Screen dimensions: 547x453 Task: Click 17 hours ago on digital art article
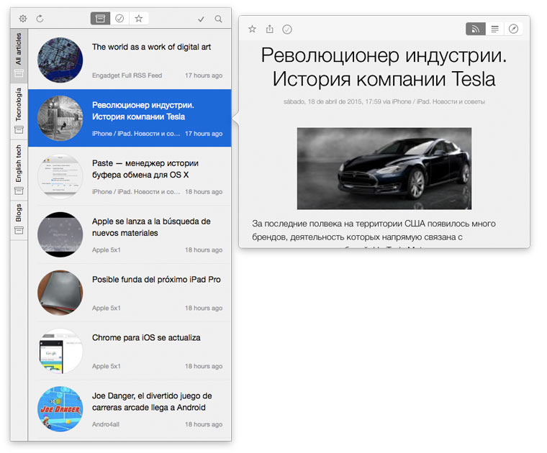pos(204,75)
